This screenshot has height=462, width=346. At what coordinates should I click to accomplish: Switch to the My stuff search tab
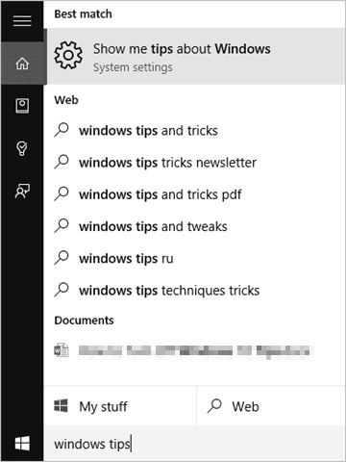tap(120, 406)
